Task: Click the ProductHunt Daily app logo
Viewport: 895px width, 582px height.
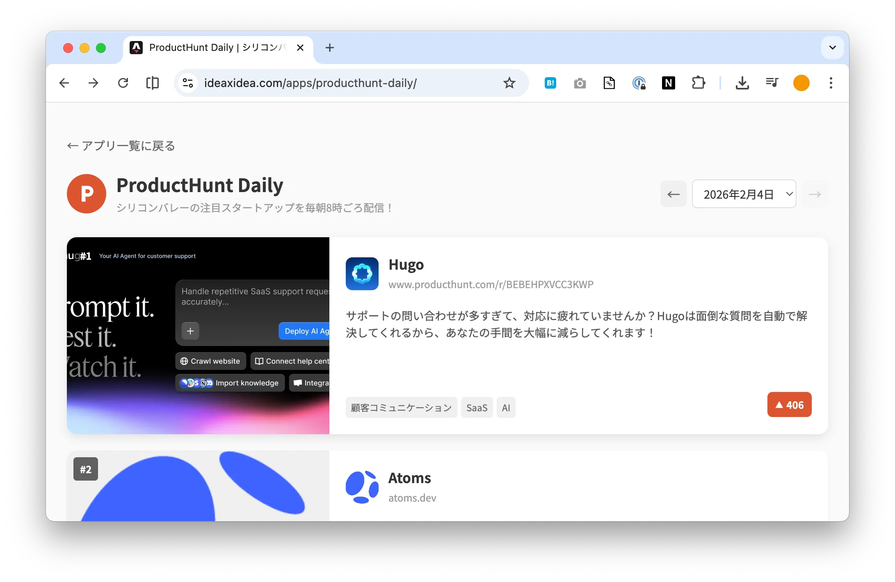Action: pos(86,194)
